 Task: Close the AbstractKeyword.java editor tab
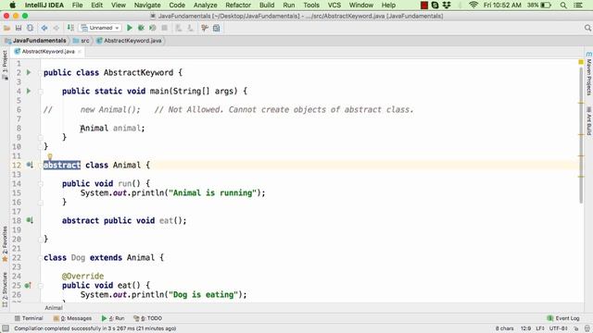(x=80, y=52)
